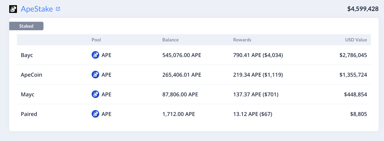The width and height of the screenshot is (384, 141).
Task: Click the Pool column header
Action: coord(96,40)
